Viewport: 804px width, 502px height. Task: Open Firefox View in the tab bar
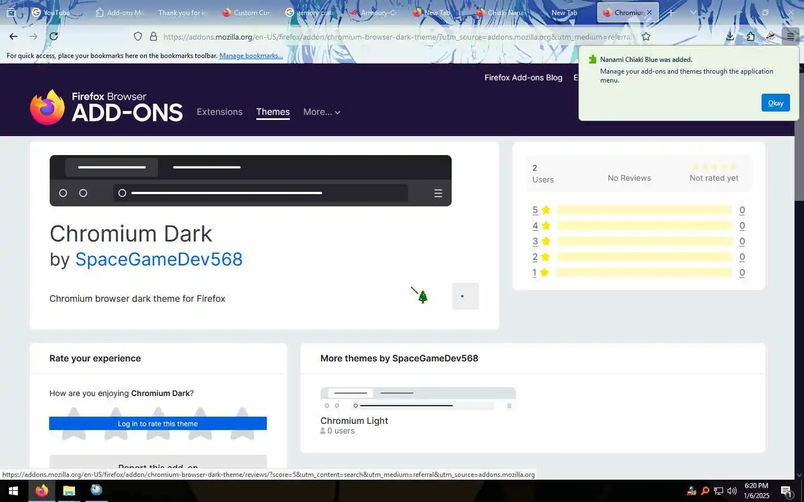[x=11, y=12]
